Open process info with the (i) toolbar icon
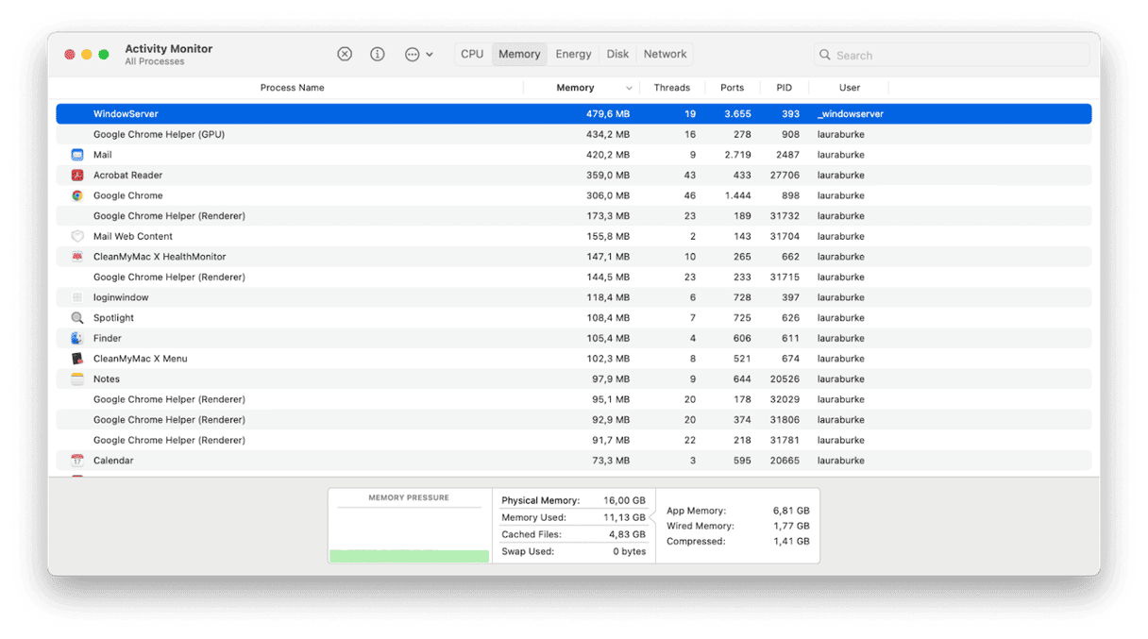The width and height of the screenshot is (1148, 639). tap(377, 54)
